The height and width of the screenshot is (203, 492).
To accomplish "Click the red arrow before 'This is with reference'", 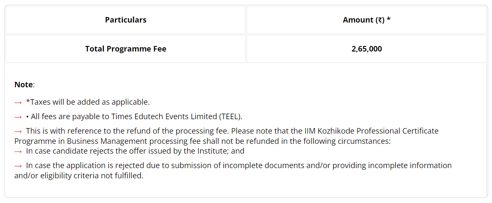I will click(18, 131).
